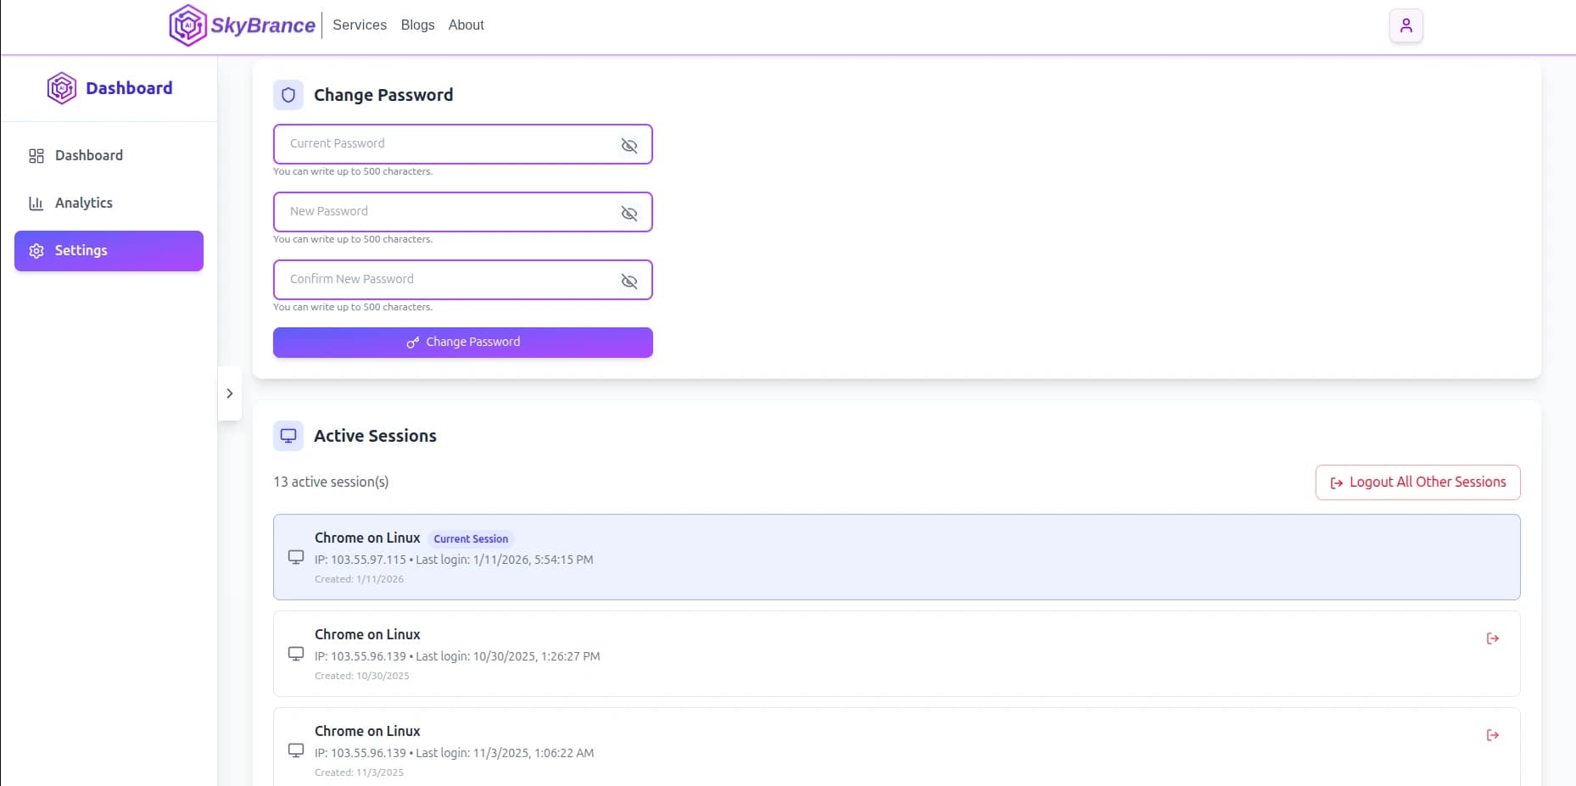Screen dimensions: 1576x786
Task: Select Dashboard item in the sidebar list
Action: (x=88, y=155)
